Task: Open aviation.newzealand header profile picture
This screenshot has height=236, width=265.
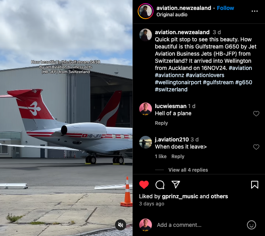Action: click(x=146, y=11)
